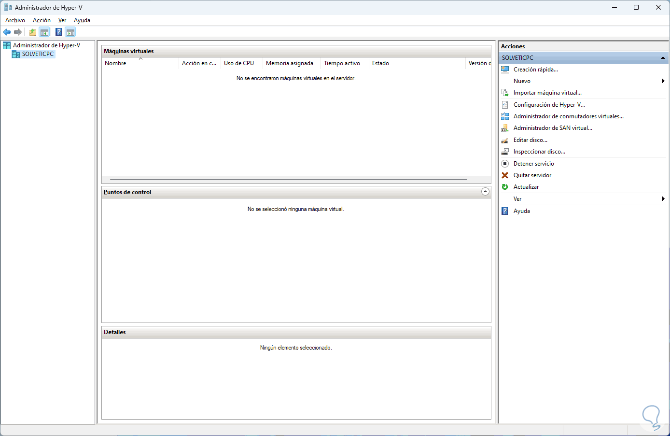Viewport: 670px width, 436px height.
Task: Collapse the Puntos de control panel
Action: coord(485,192)
